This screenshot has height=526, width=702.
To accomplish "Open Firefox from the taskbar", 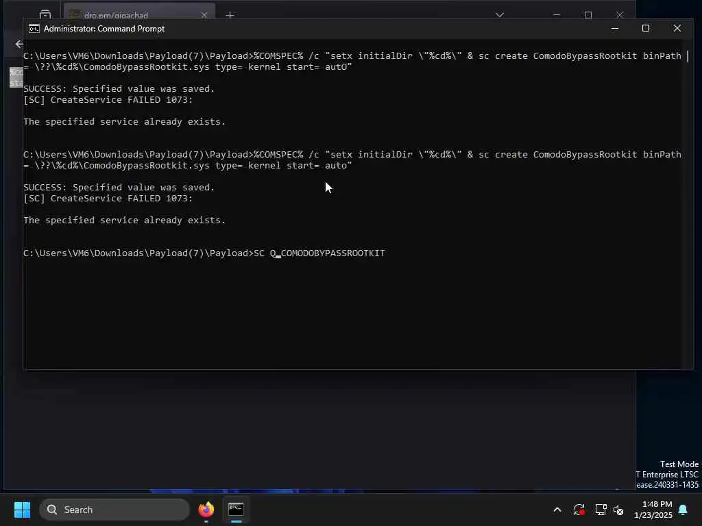I will (206, 510).
